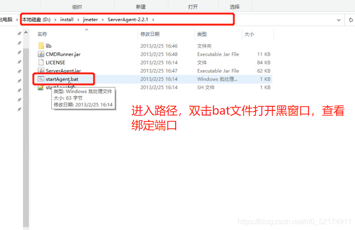Viewport: 355px width, 230px height.
Task: Sort files by 名称 column
Action: point(42,34)
